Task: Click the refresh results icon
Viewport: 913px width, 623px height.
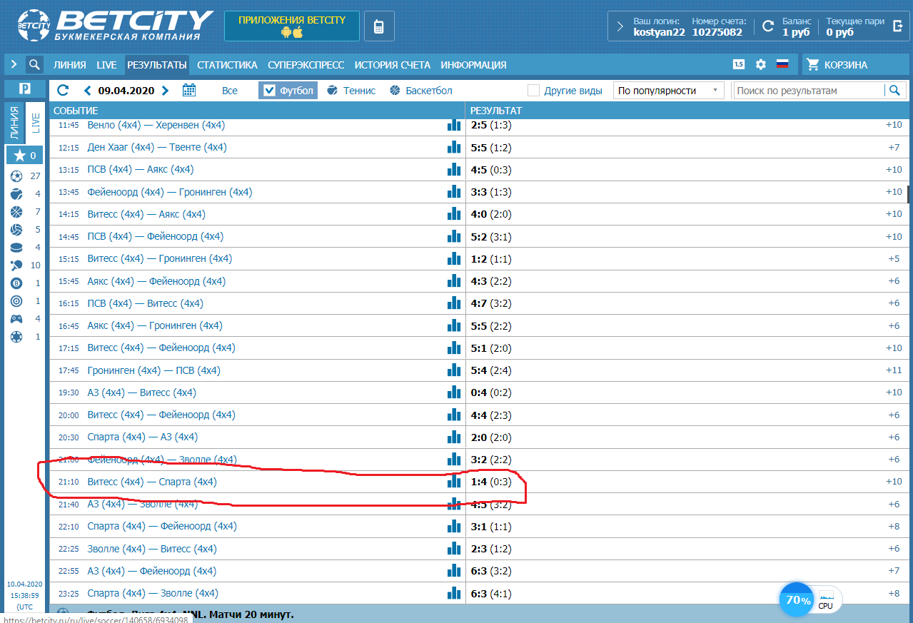Action: tap(63, 91)
